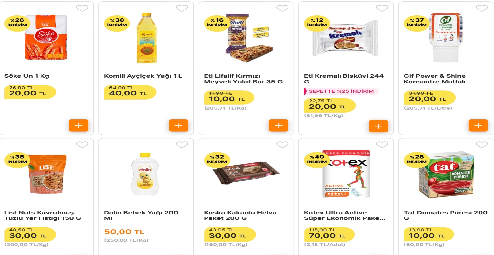The width and height of the screenshot is (494, 255).
Task: Add Eti Kremalı Bisküvi to cart
Action: tap(378, 125)
